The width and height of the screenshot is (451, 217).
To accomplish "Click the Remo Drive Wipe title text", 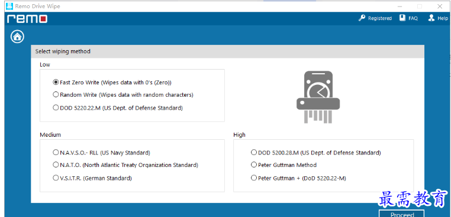I will (38, 6).
